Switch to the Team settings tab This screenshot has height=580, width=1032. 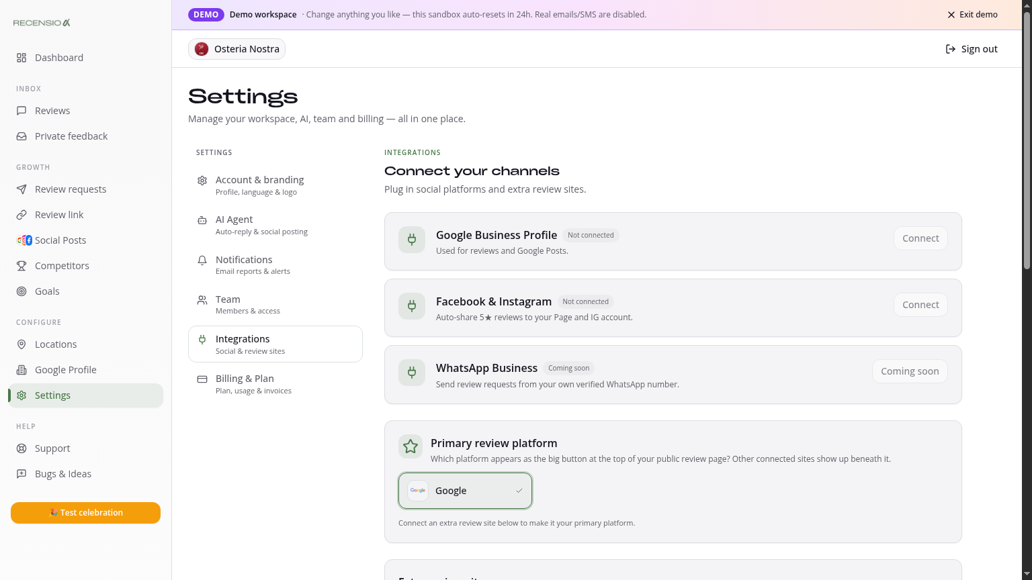click(275, 304)
